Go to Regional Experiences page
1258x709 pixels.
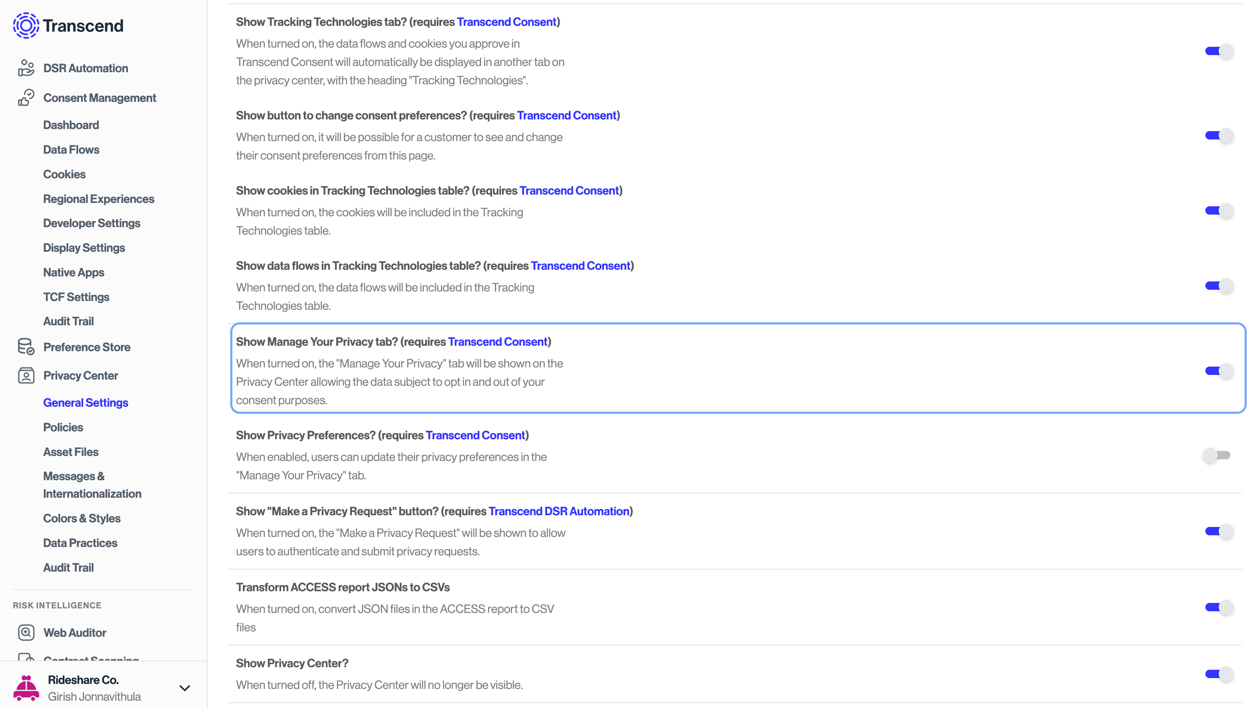[99, 199]
